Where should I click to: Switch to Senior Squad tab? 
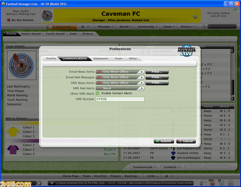coord(31,34)
